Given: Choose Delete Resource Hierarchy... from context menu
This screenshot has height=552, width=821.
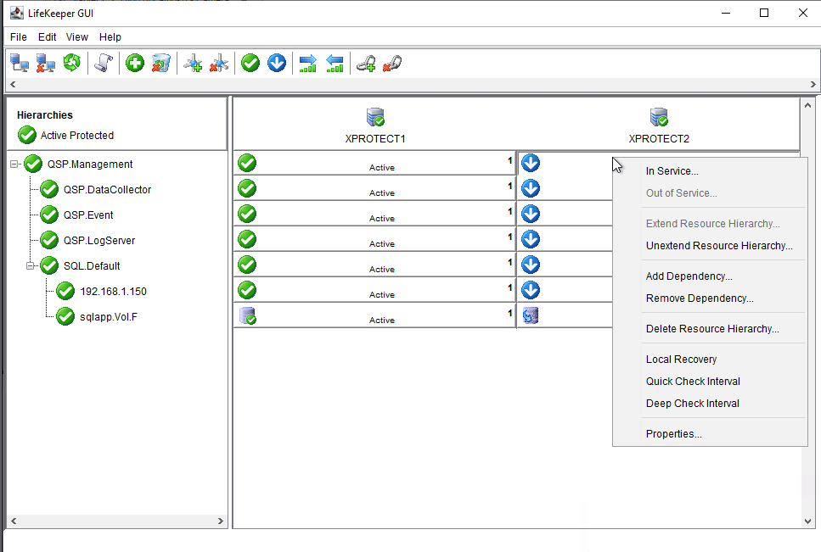Looking at the screenshot, I should pos(710,329).
